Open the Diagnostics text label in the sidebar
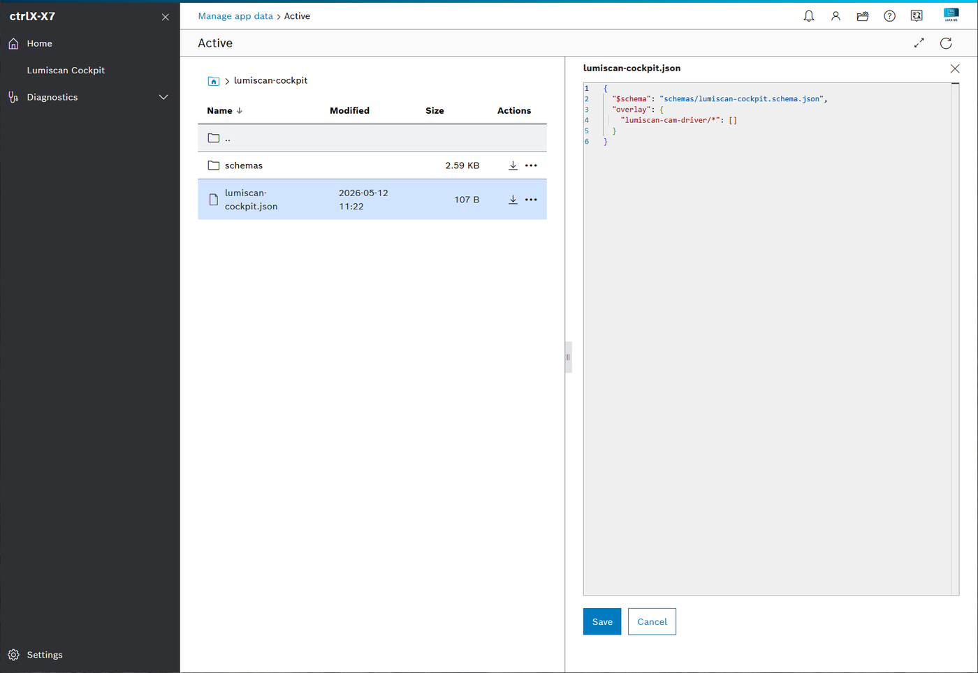The width and height of the screenshot is (978, 673). [52, 97]
